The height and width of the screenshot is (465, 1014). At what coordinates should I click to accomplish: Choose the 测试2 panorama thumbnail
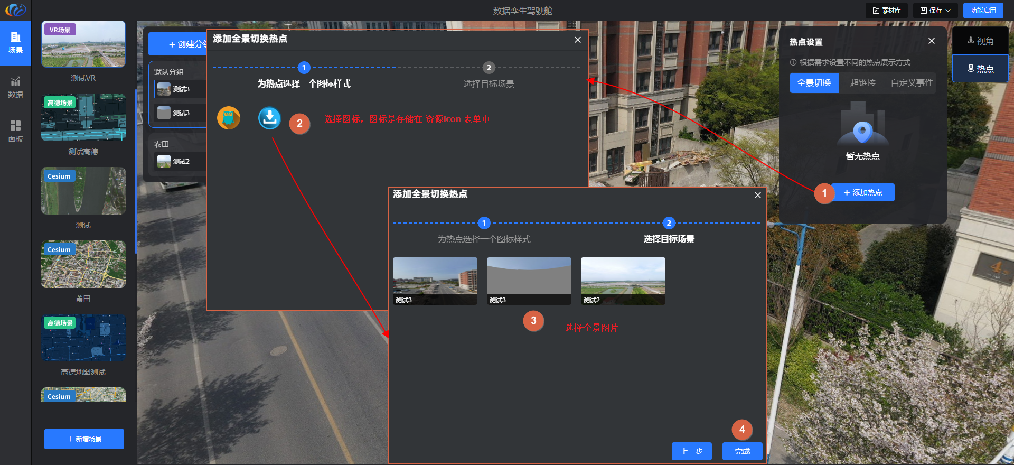(x=623, y=281)
